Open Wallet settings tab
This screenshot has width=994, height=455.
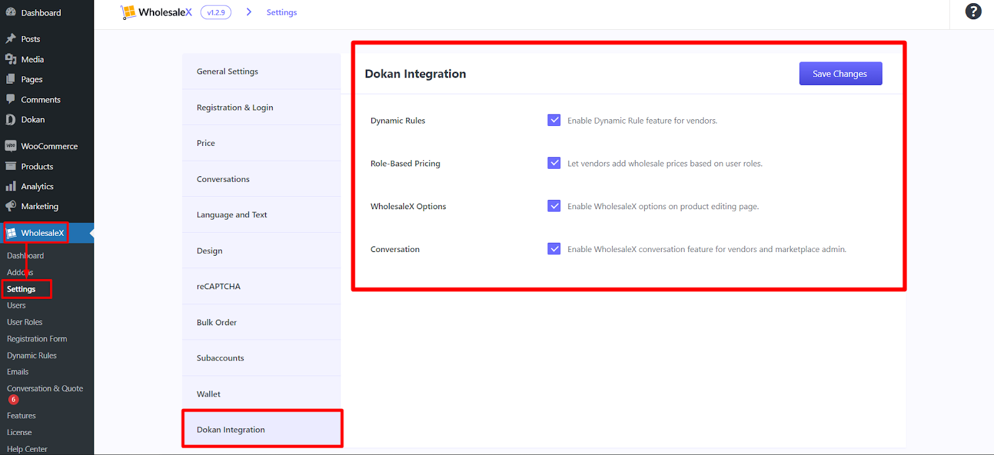pyautogui.click(x=262, y=394)
